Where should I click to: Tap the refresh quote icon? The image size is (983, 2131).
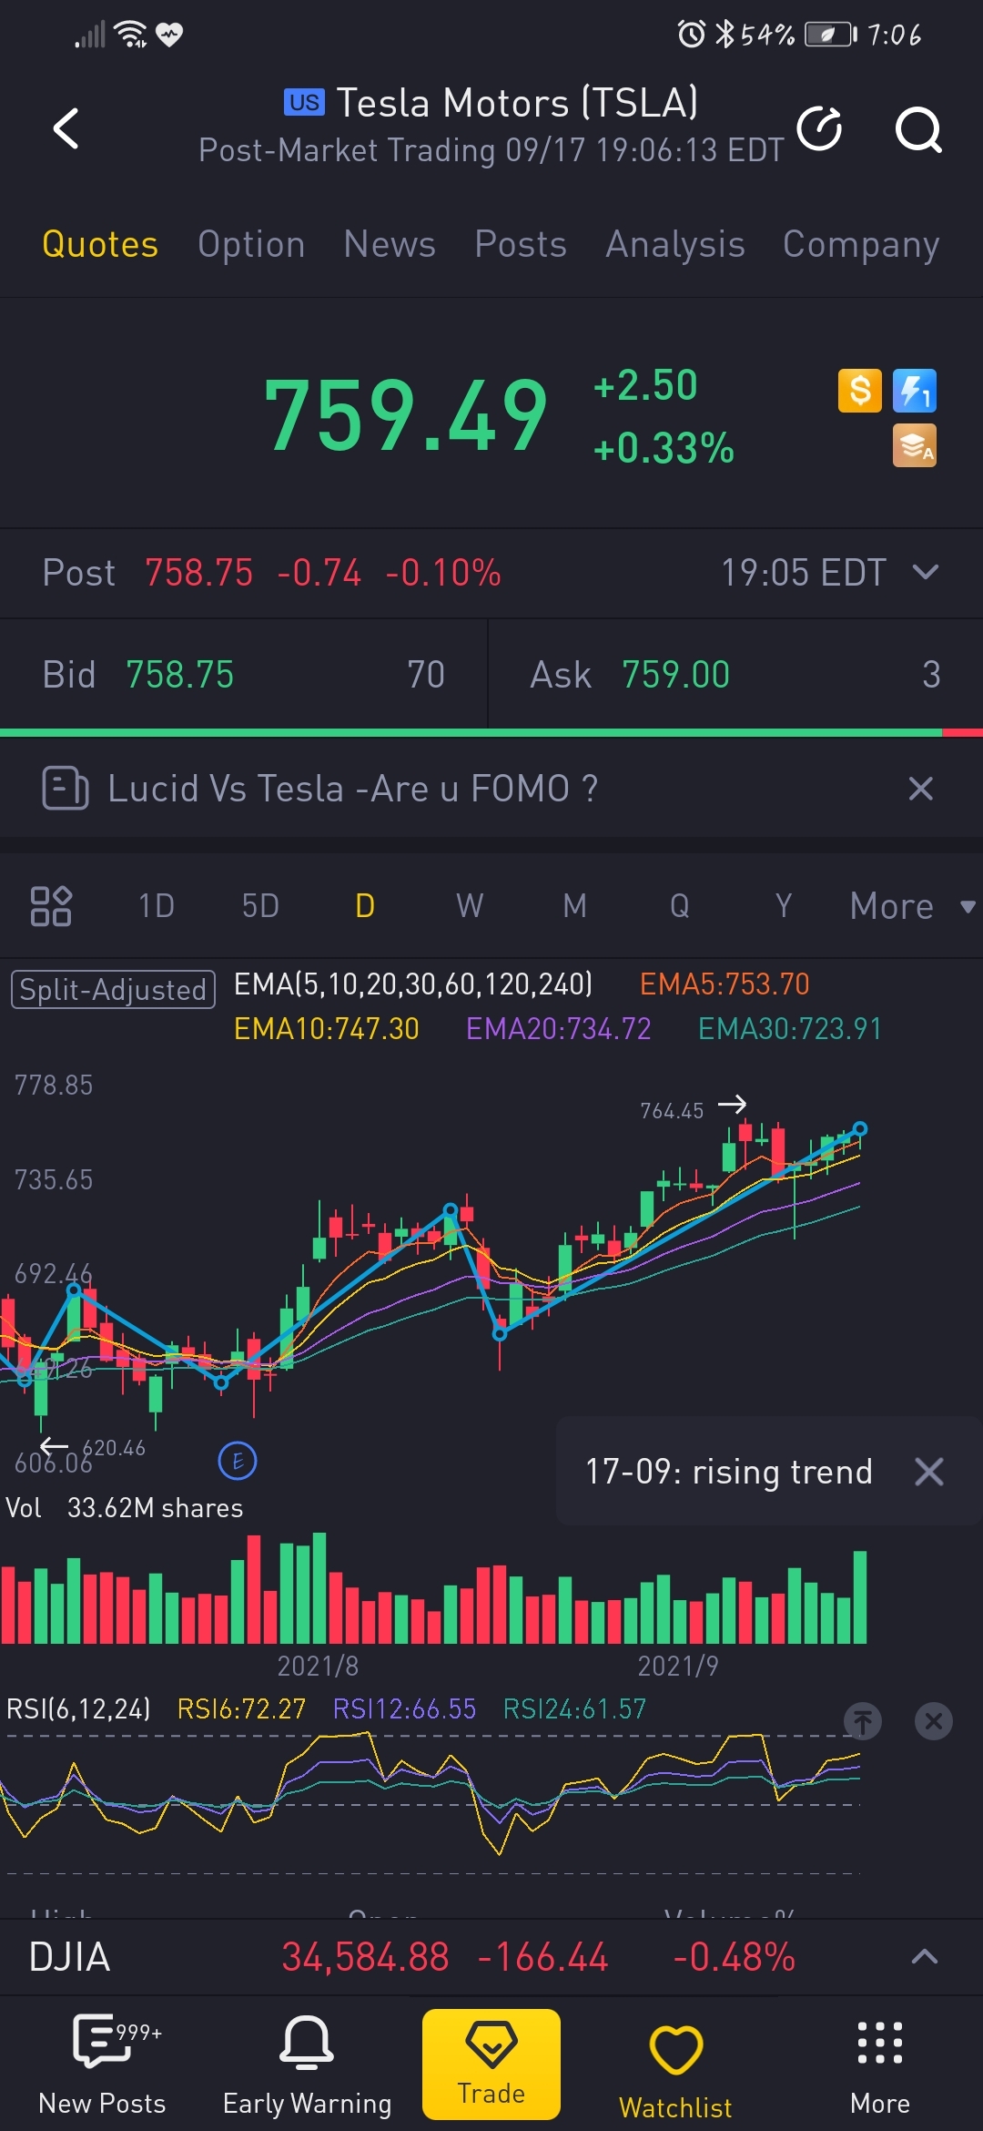click(x=819, y=127)
